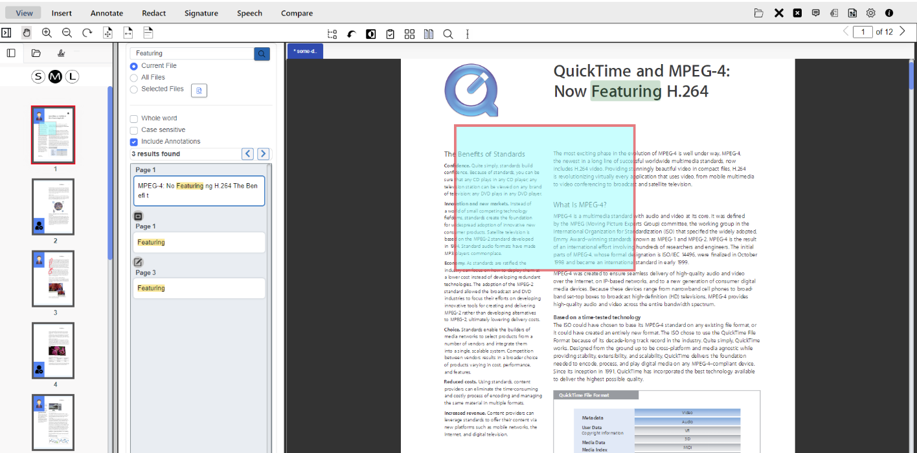The height and width of the screenshot is (453, 917).
Task: Switch to the thumbnail grid view
Action: (409, 34)
